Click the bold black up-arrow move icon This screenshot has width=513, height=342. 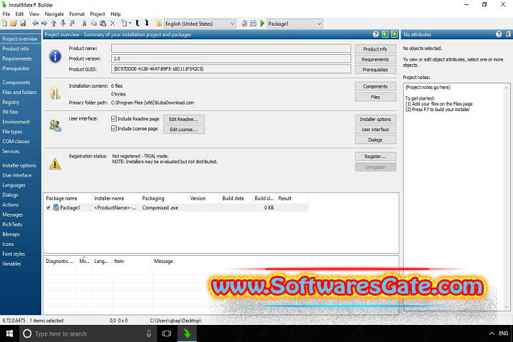click(138, 23)
